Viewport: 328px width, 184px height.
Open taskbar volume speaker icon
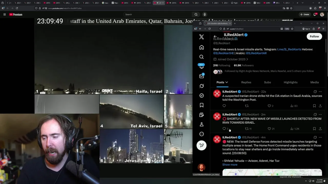click(313, 181)
